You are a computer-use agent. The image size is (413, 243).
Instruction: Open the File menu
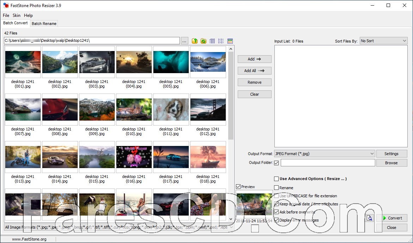pyautogui.click(x=6, y=15)
